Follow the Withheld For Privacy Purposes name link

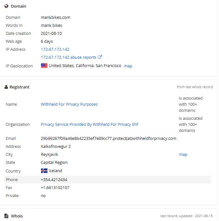coord(69,104)
